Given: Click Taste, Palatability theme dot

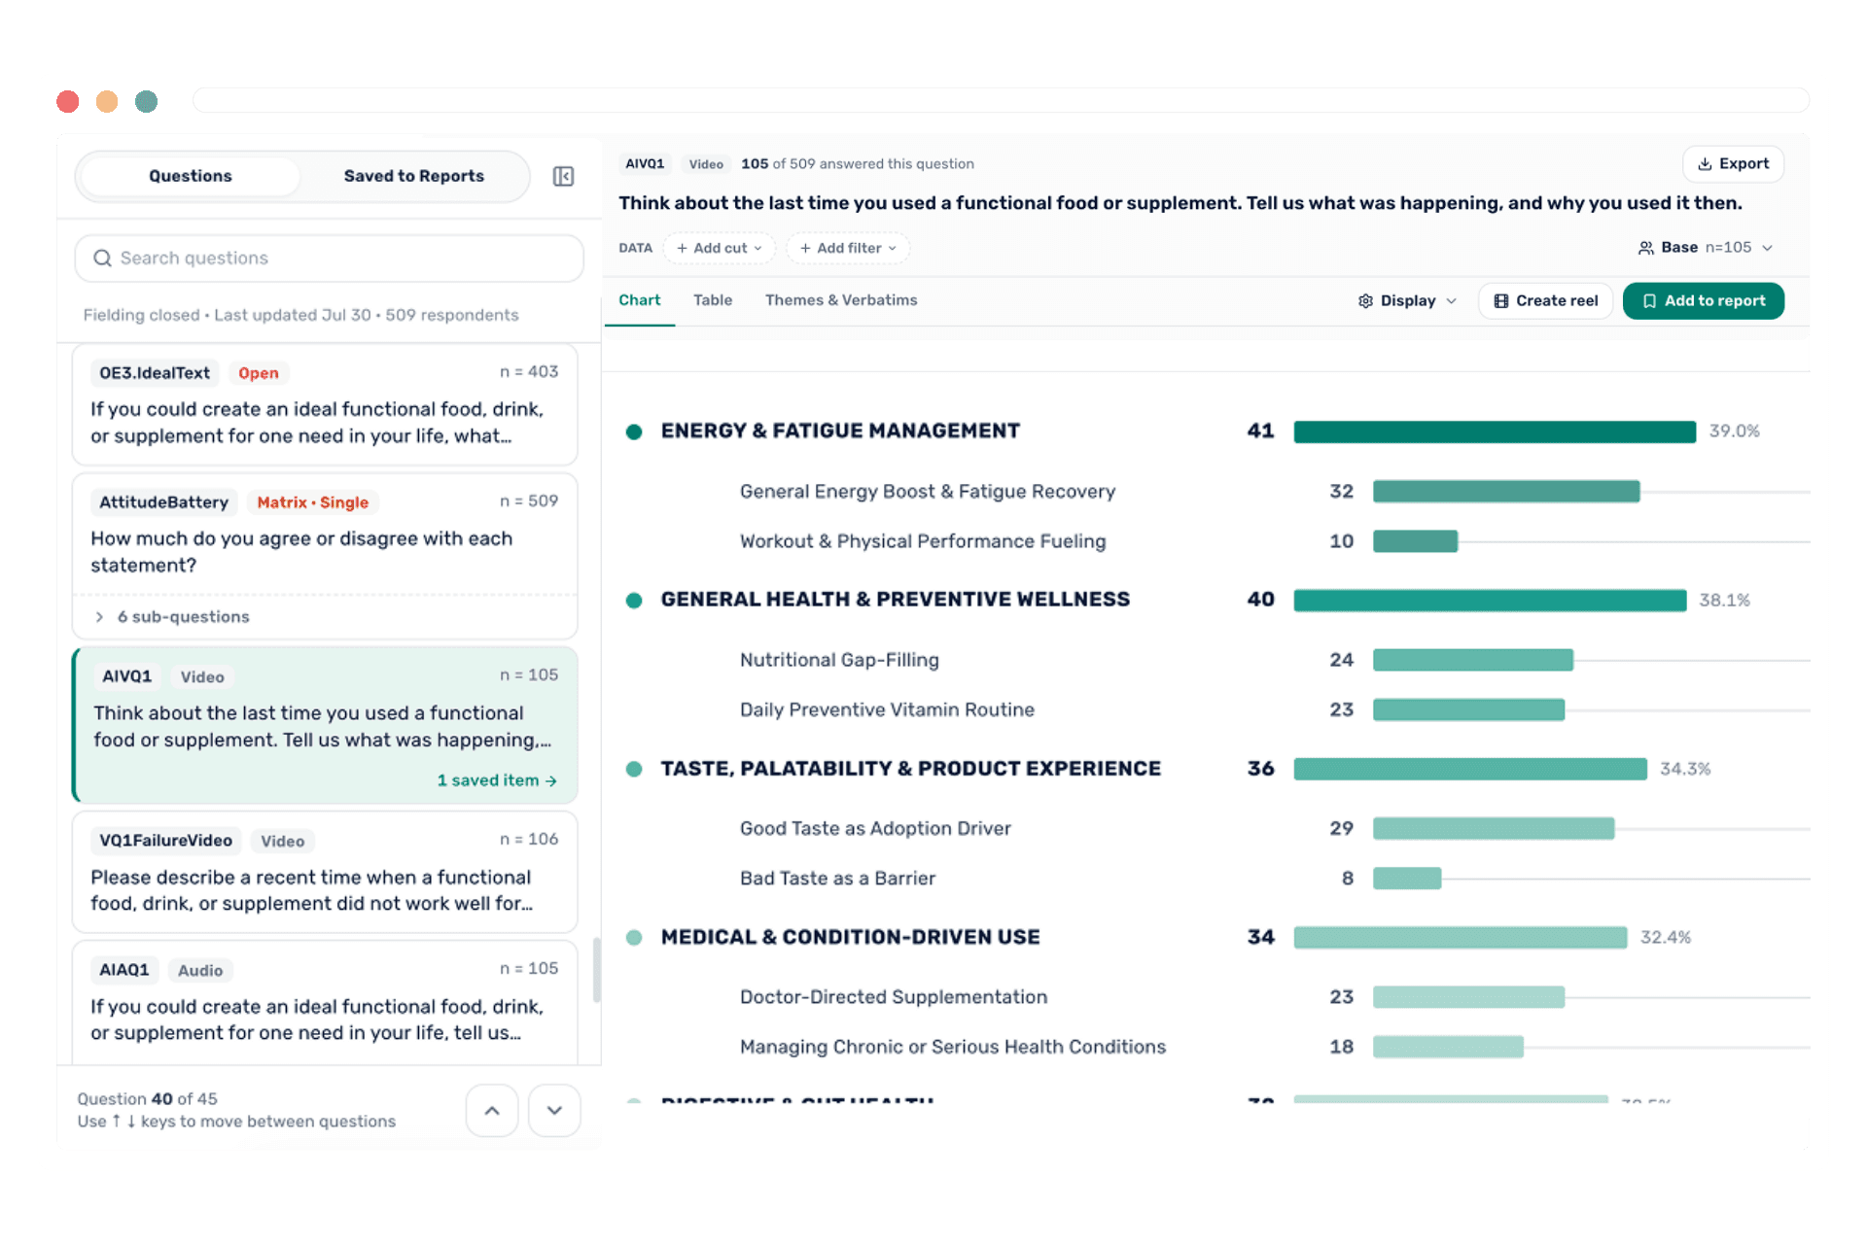Looking at the screenshot, I should click(x=634, y=769).
